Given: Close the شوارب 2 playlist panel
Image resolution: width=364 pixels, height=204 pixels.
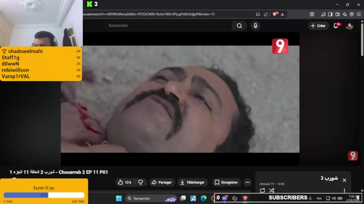Looking at the screenshot, I should [344, 180].
